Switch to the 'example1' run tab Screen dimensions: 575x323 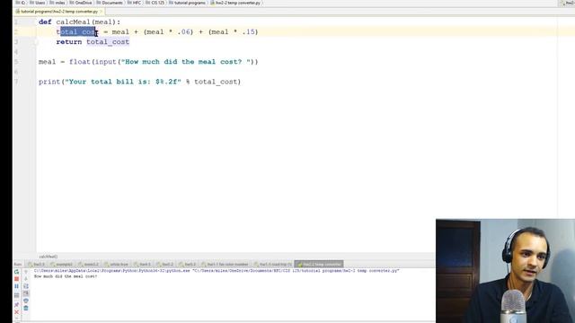click(61, 264)
